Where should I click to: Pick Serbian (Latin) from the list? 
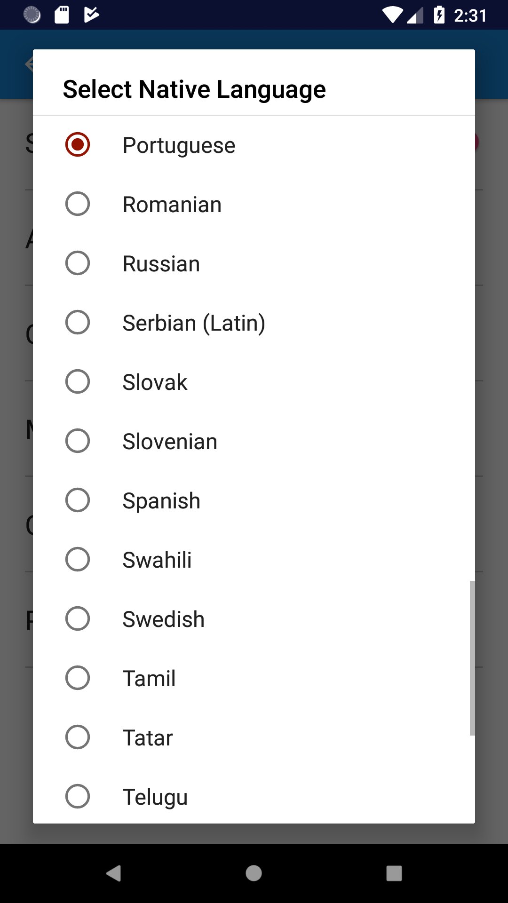pos(78,322)
